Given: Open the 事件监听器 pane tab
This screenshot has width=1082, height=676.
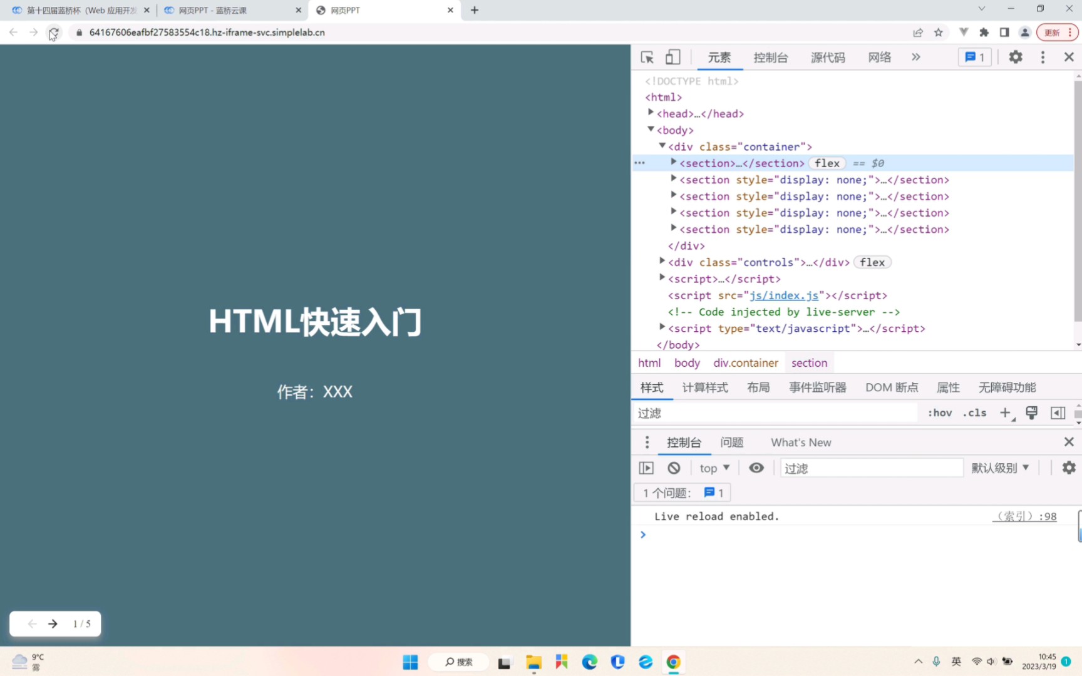Looking at the screenshot, I should (x=817, y=387).
